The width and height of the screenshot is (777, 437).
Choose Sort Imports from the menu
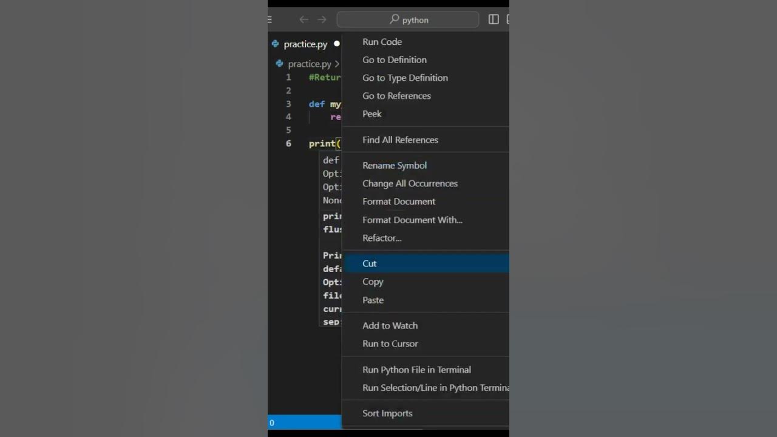tap(387, 413)
